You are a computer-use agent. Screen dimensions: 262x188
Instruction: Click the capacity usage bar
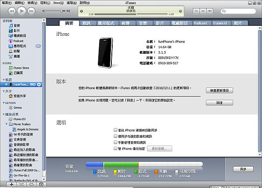click(x=144, y=164)
